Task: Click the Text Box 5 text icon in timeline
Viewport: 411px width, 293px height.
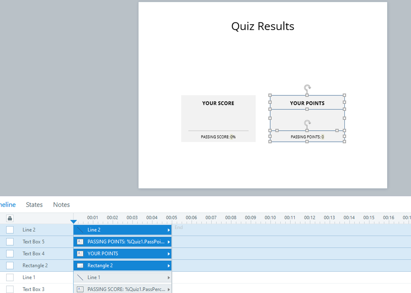Action: coord(80,242)
